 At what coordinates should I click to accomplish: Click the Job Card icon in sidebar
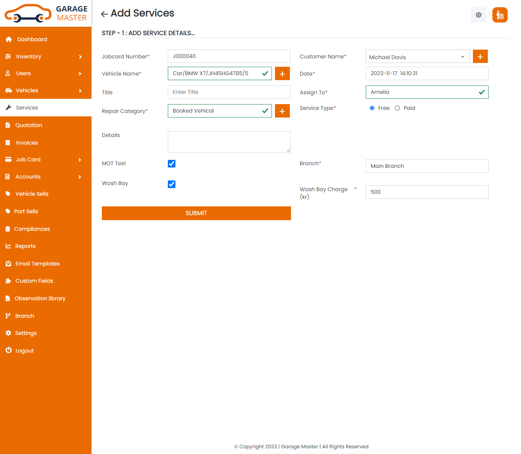pos(8,159)
